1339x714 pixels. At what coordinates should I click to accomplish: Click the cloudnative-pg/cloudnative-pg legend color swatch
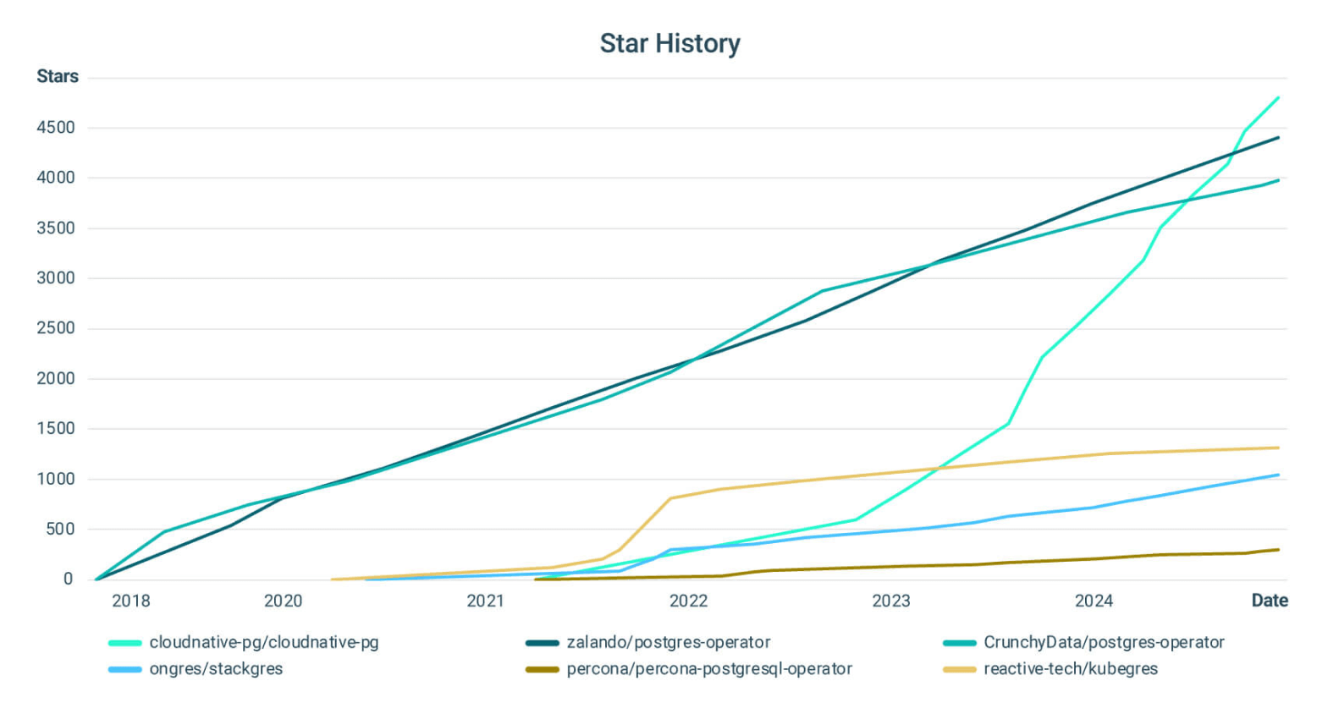pos(124,644)
